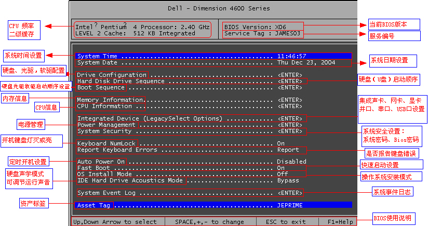
Task: Click the ESC to exit hint
Action: (x=286, y=222)
